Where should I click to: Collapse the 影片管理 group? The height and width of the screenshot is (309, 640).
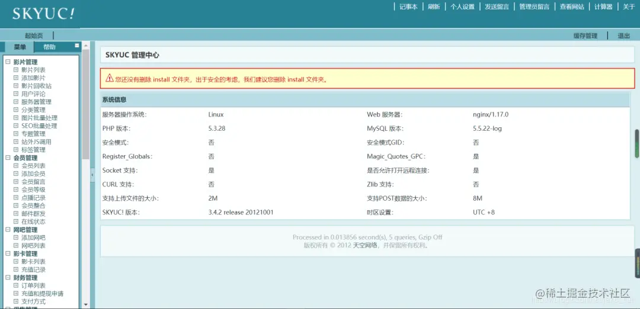8,62
